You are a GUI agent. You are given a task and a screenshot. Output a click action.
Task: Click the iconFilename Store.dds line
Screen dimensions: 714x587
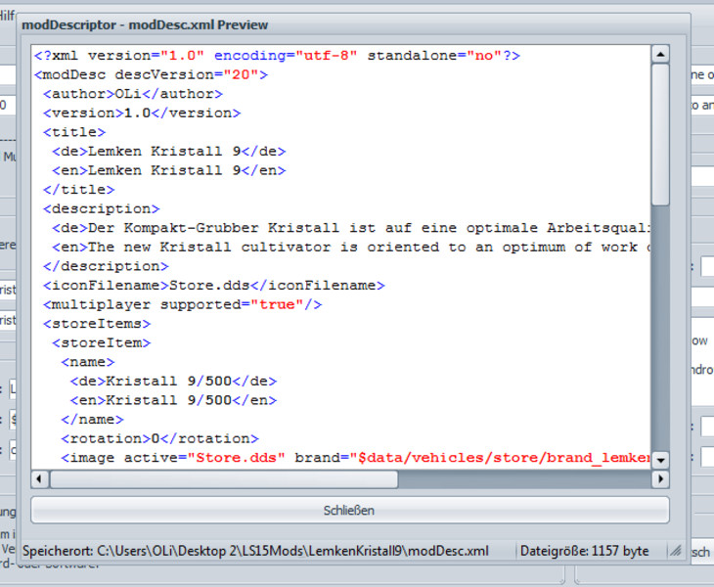[x=213, y=286]
